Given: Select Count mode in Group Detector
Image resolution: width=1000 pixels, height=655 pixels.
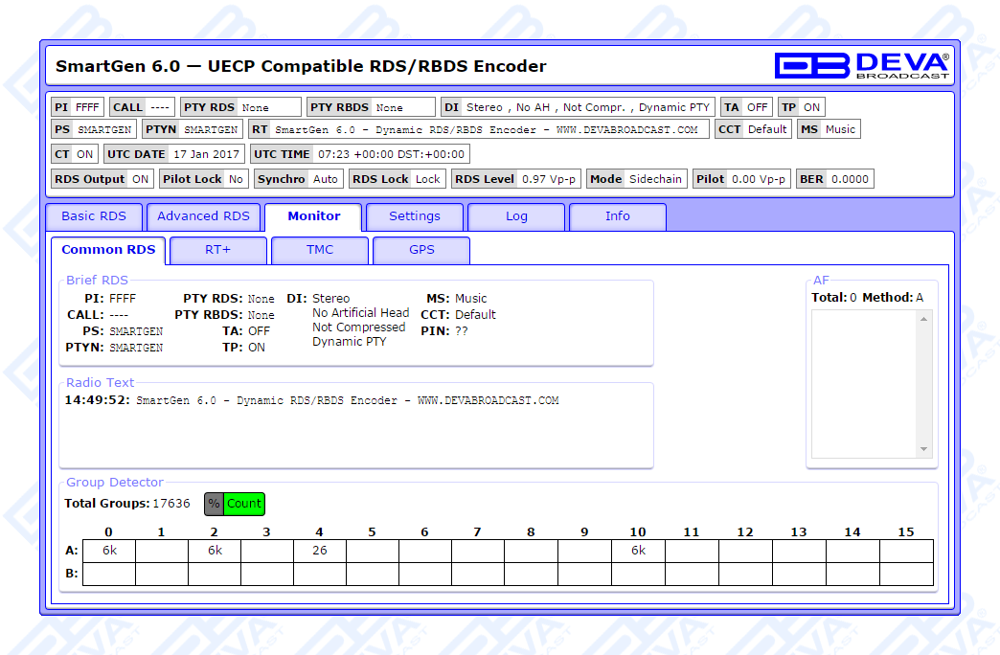Looking at the screenshot, I should 243,504.
